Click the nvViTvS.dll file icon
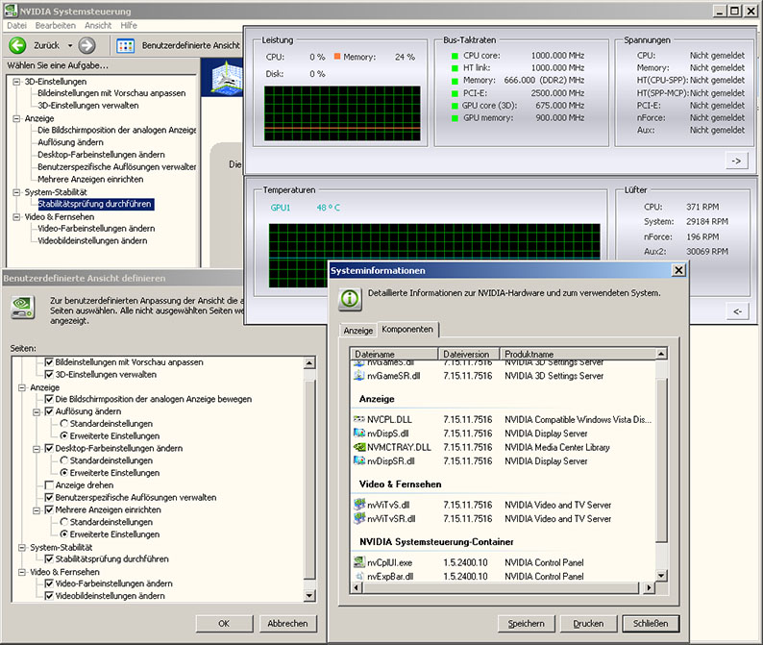The width and height of the screenshot is (763, 645). [359, 505]
